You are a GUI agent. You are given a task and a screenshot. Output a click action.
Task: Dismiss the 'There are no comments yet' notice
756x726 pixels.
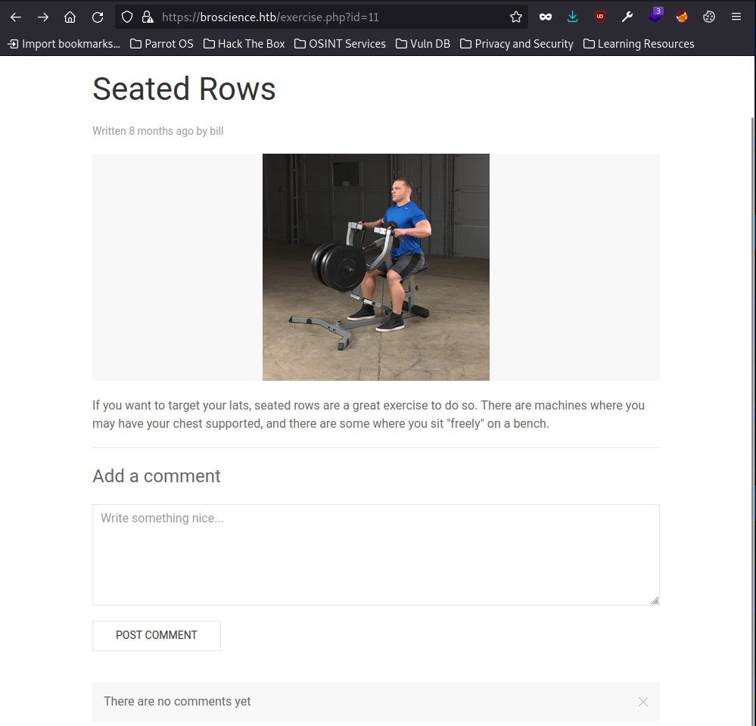(x=642, y=702)
